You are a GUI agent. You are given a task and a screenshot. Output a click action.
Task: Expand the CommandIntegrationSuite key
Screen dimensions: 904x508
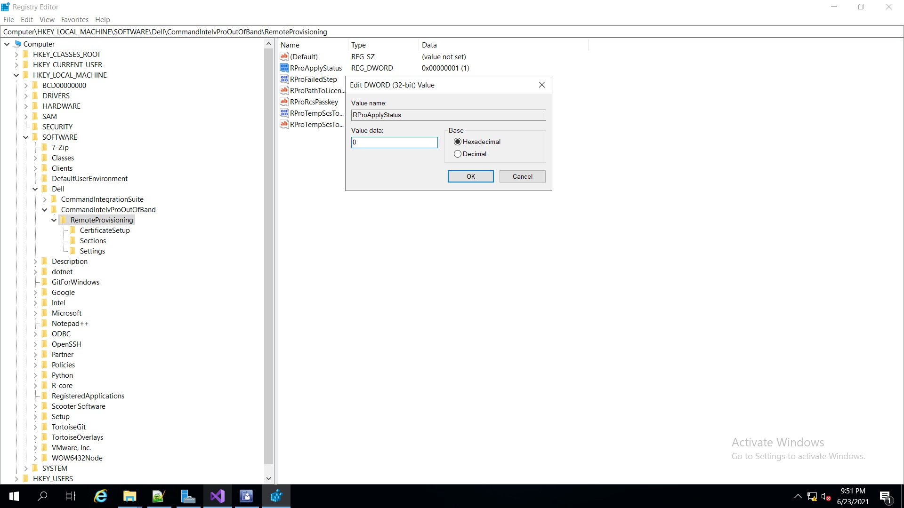(x=45, y=199)
